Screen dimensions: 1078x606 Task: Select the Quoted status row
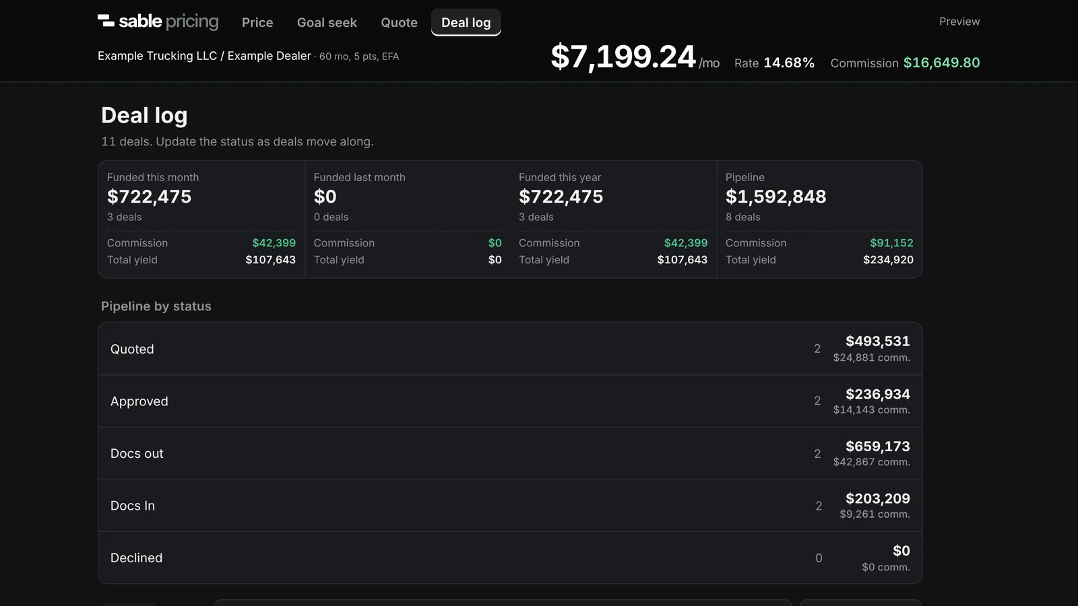point(510,349)
